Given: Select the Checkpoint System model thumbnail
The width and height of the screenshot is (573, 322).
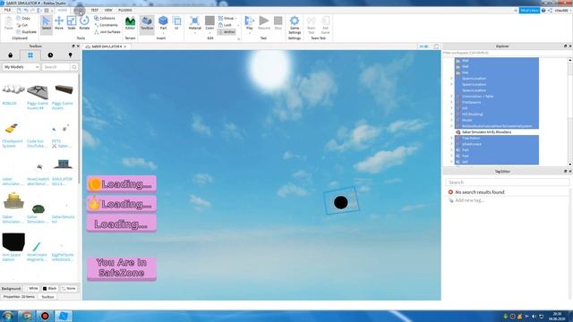Looking at the screenshot, I should [12, 129].
